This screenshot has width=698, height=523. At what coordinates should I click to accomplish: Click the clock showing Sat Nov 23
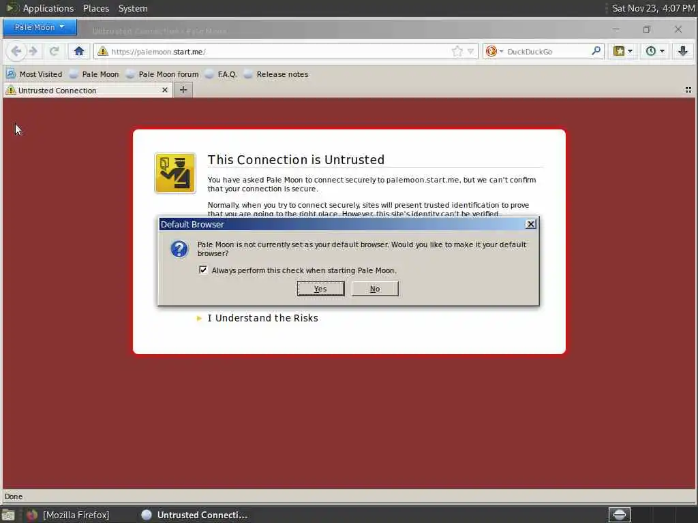pyautogui.click(x=653, y=8)
